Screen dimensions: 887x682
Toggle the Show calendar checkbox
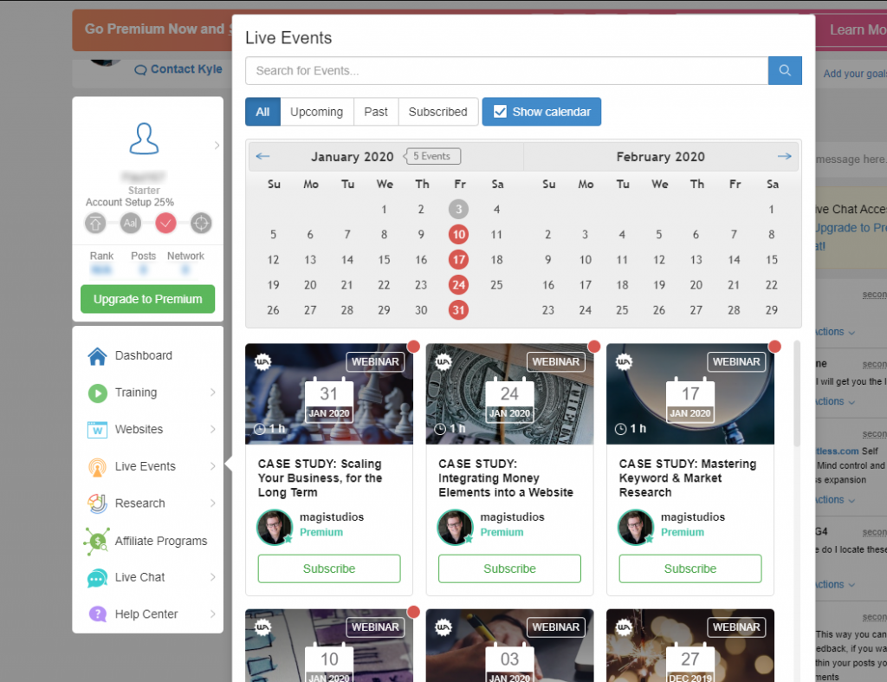(500, 112)
